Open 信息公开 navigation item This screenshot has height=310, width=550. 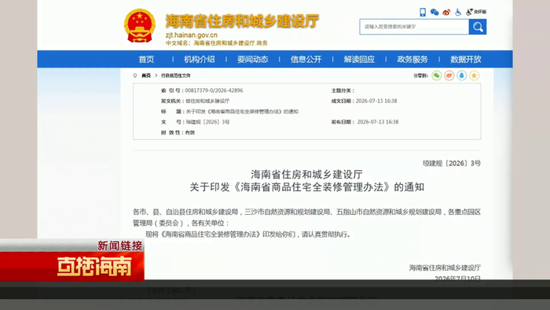(x=306, y=59)
